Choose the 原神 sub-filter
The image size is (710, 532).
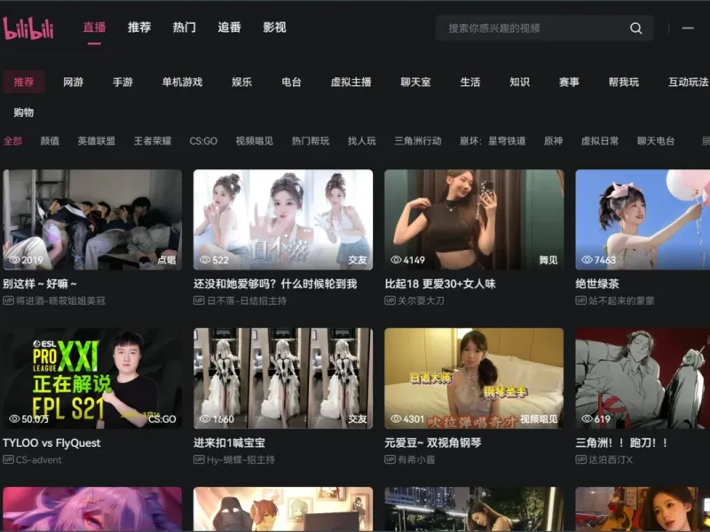tap(553, 141)
